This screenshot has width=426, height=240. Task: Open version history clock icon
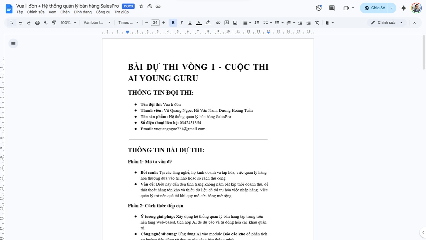[x=319, y=8]
